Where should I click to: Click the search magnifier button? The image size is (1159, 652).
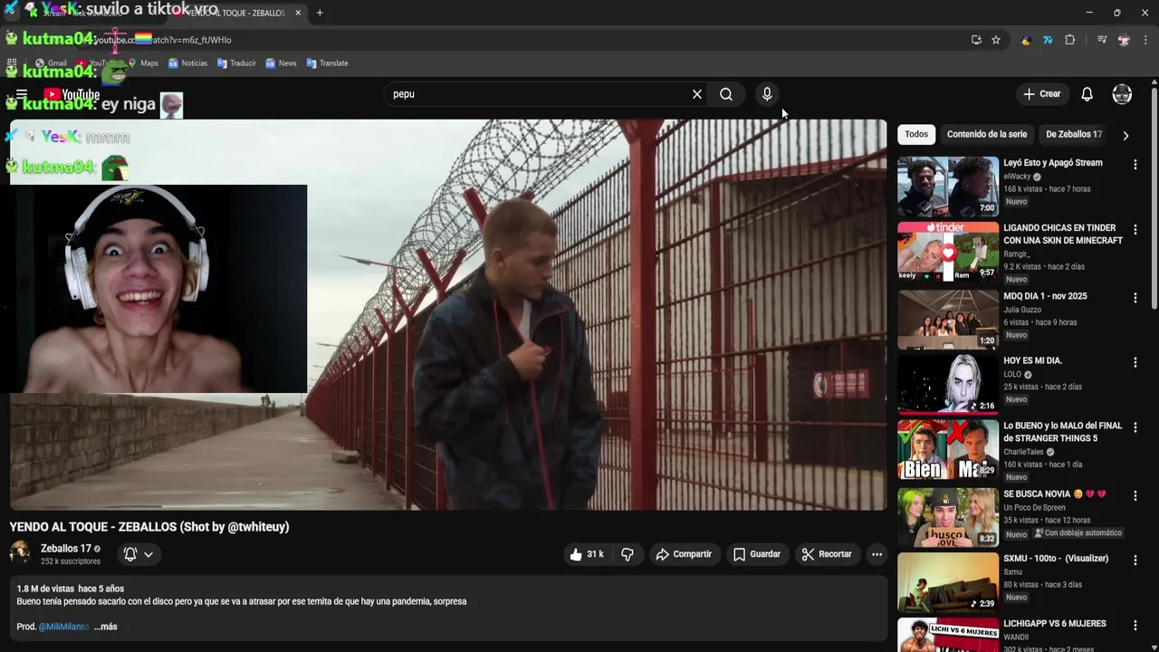pos(726,94)
